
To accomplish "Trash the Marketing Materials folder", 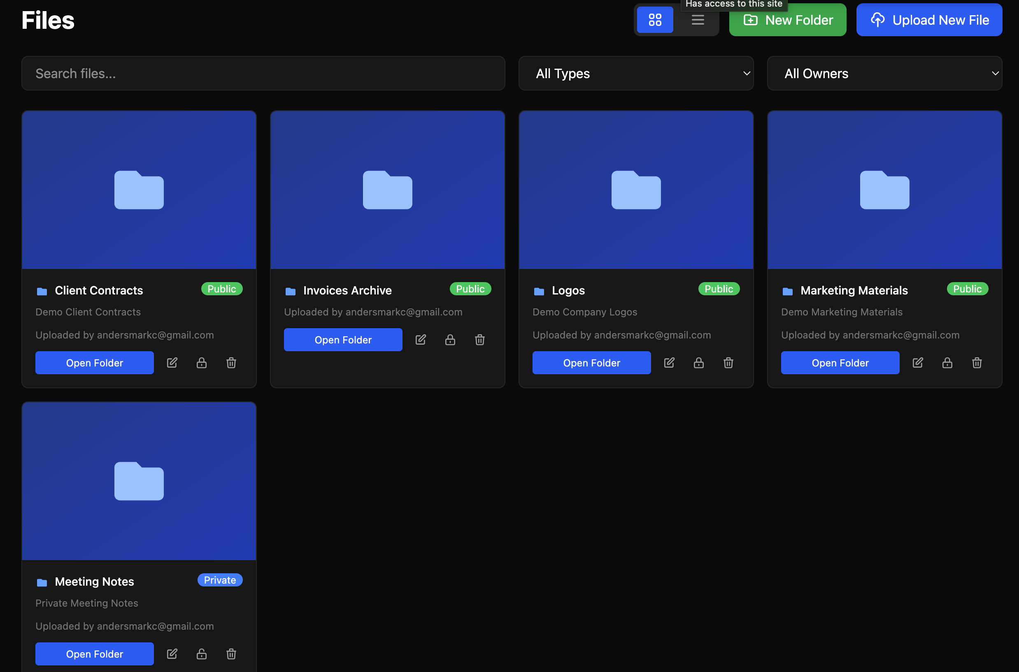I will coord(977,363).
